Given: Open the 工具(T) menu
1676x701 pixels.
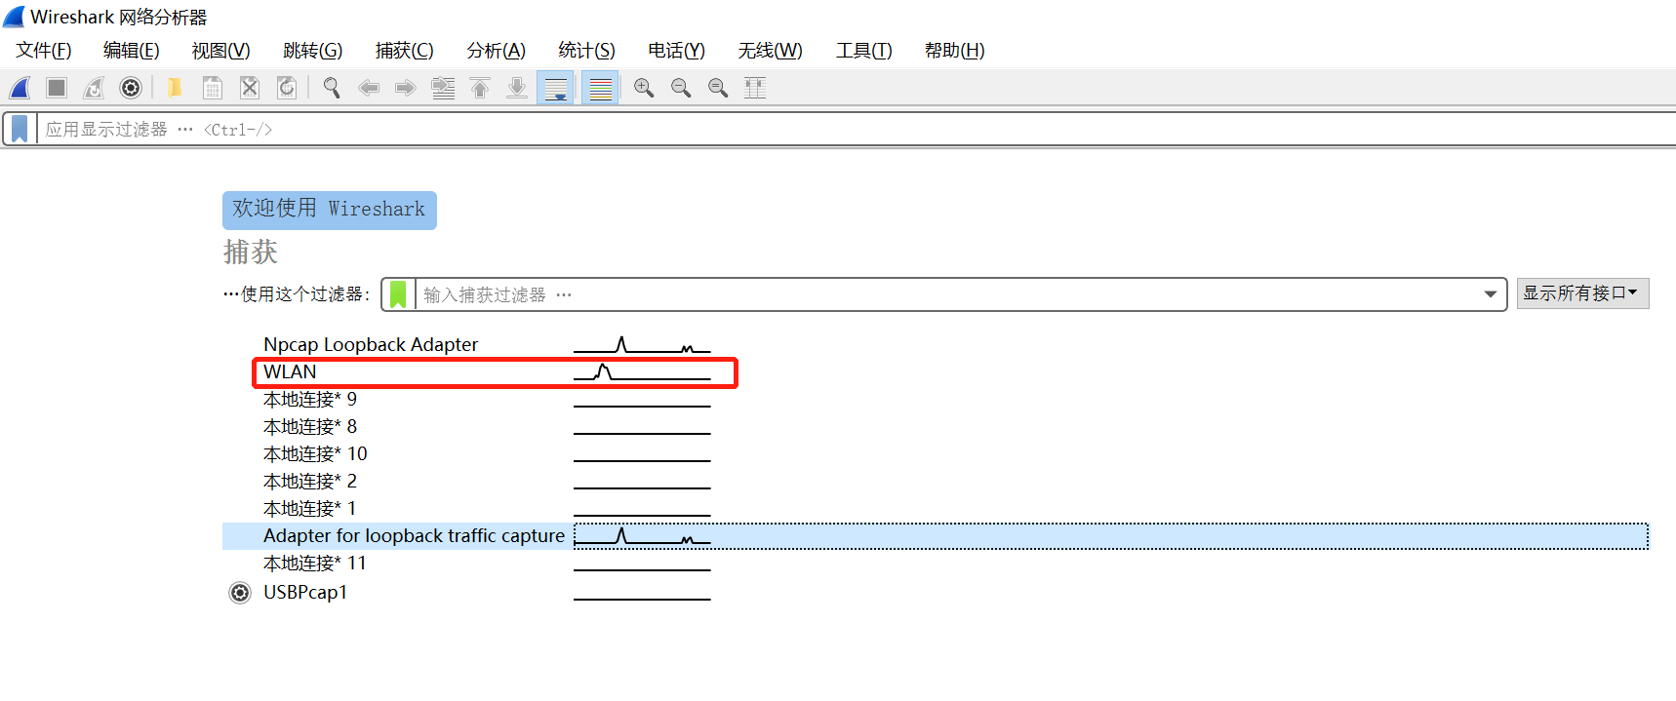Looking at the screenshot, I should point(864,51).
